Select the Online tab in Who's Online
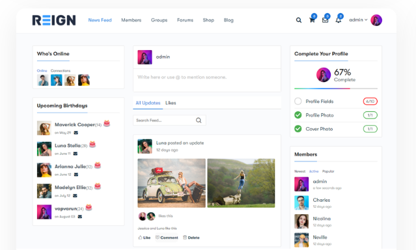The width and height of the screenshot is (416, 250). (x=42, y=70)
